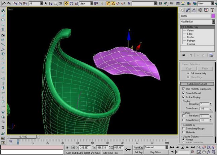Open the Named Selection Sets dropdown

pos(144,3)
